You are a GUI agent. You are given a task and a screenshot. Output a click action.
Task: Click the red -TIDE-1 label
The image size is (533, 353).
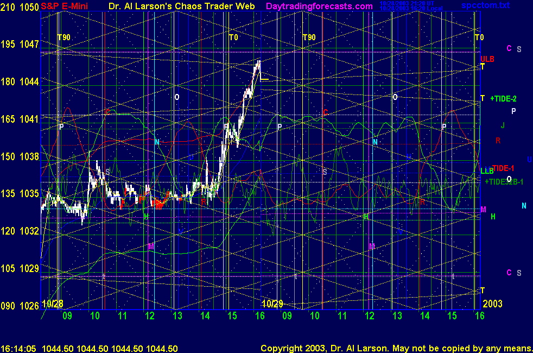coord(502,168)
